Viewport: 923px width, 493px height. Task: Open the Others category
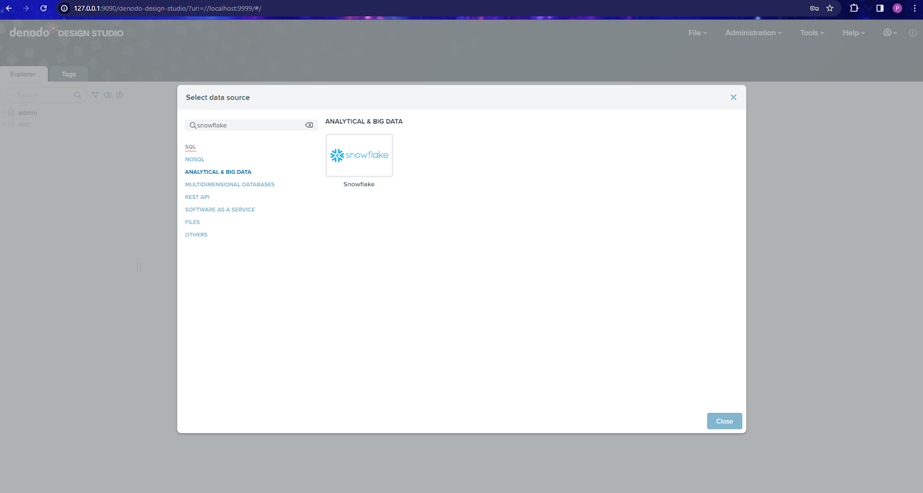point(196,235)
